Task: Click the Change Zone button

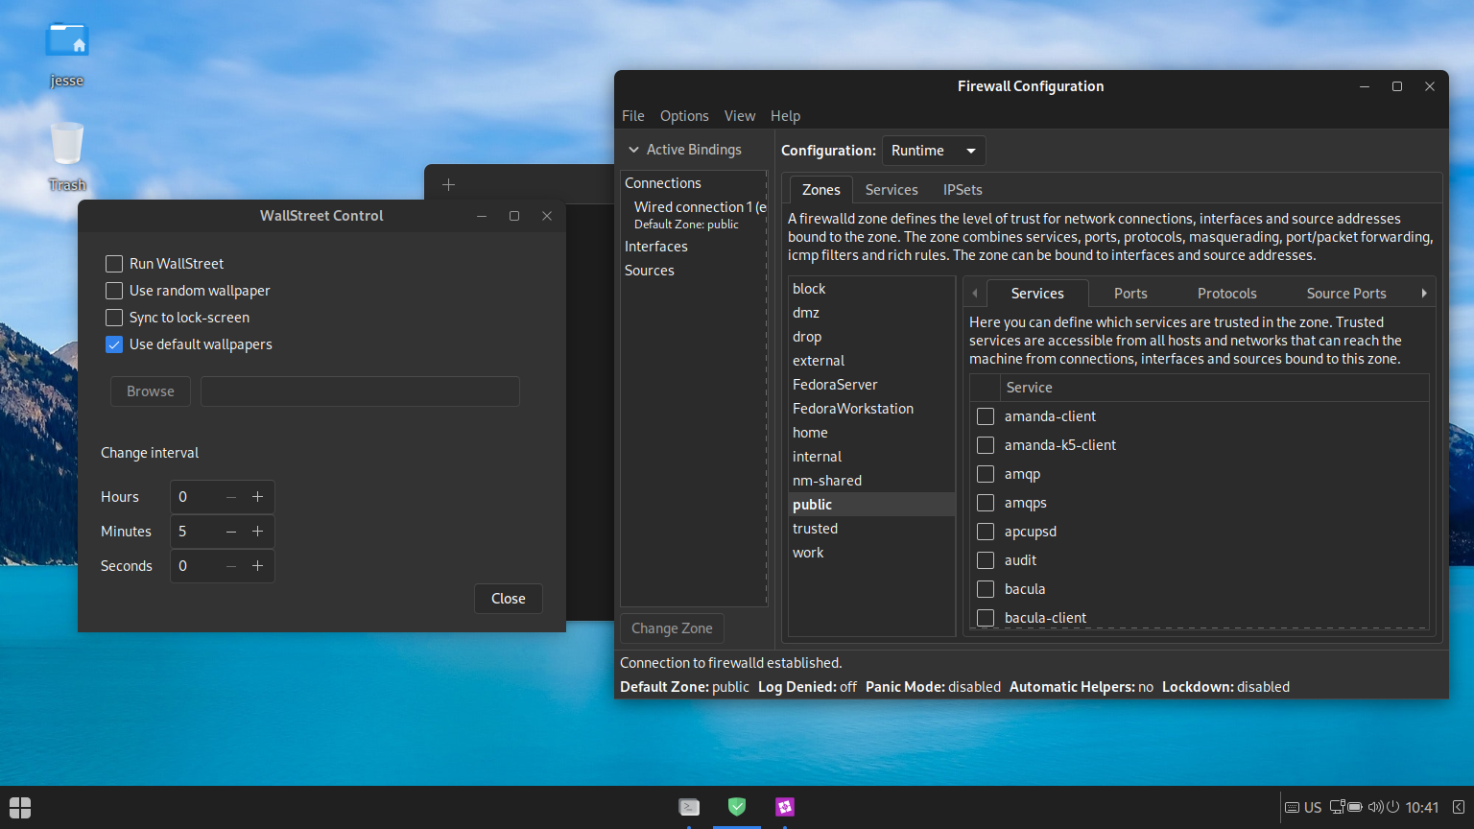Action: point(672,628)
